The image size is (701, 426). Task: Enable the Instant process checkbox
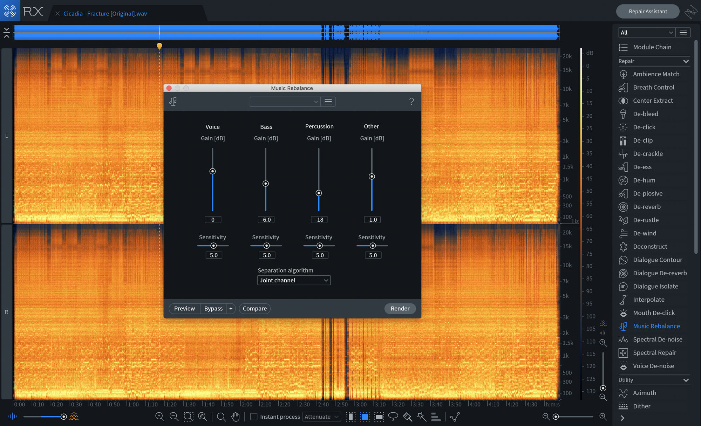click(x=254, y=417)
